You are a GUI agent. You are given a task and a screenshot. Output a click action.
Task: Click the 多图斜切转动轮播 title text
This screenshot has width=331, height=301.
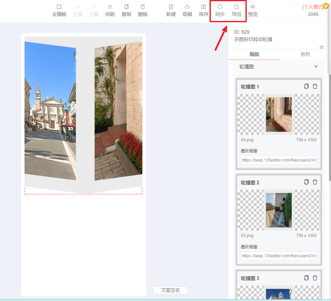[x=253, y=39]
